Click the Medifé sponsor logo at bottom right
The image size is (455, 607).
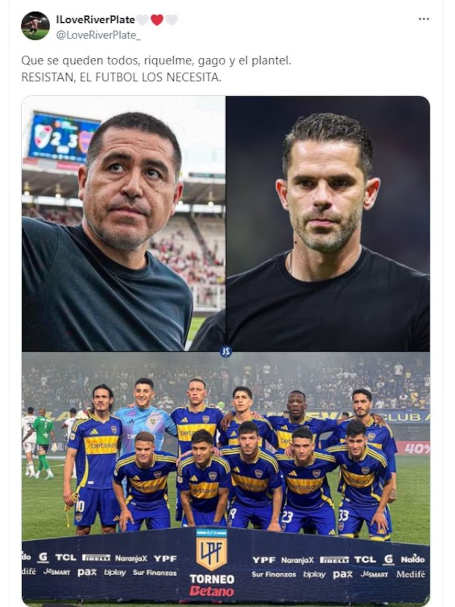(411, 574)
